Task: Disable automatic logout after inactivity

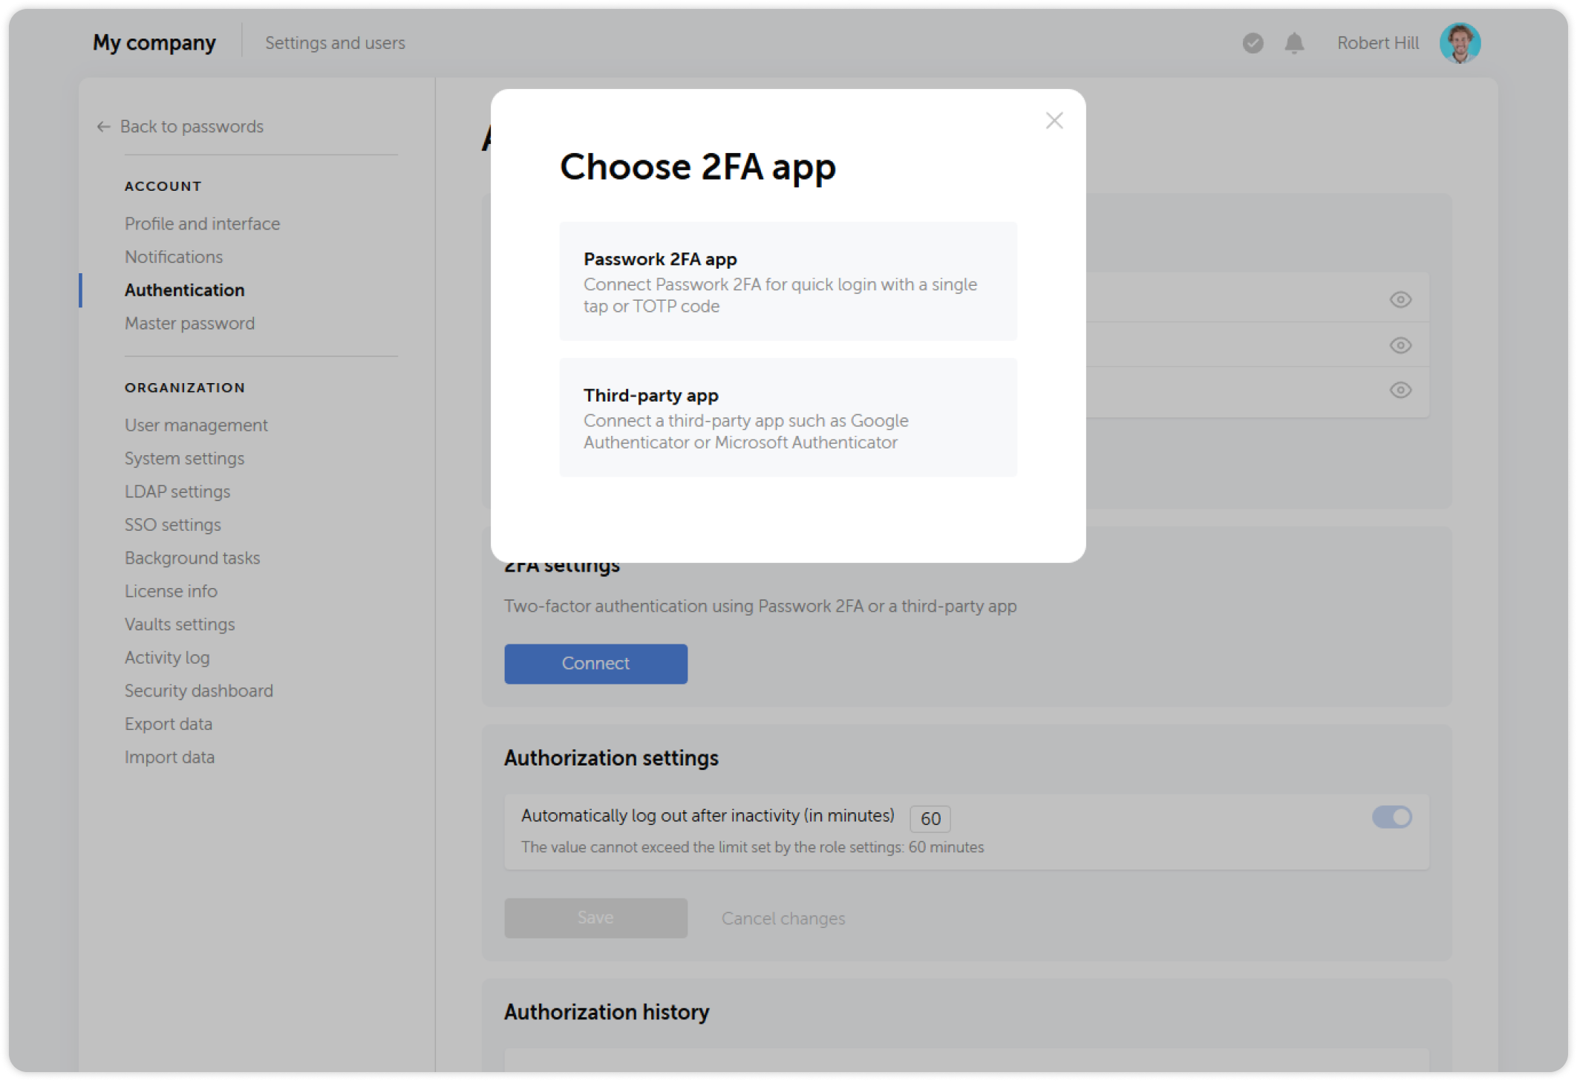Action: 1394,817
